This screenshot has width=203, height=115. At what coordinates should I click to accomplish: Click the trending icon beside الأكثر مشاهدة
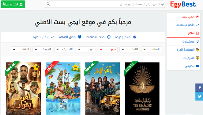pyautogui.click(x=197, y=25)
